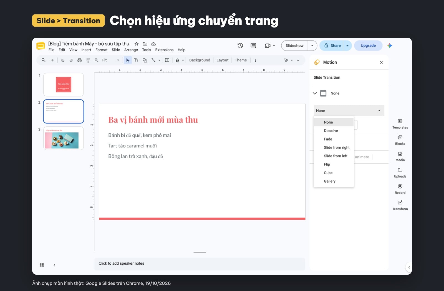Click the camera meeting icon

[x=268, y=46]
